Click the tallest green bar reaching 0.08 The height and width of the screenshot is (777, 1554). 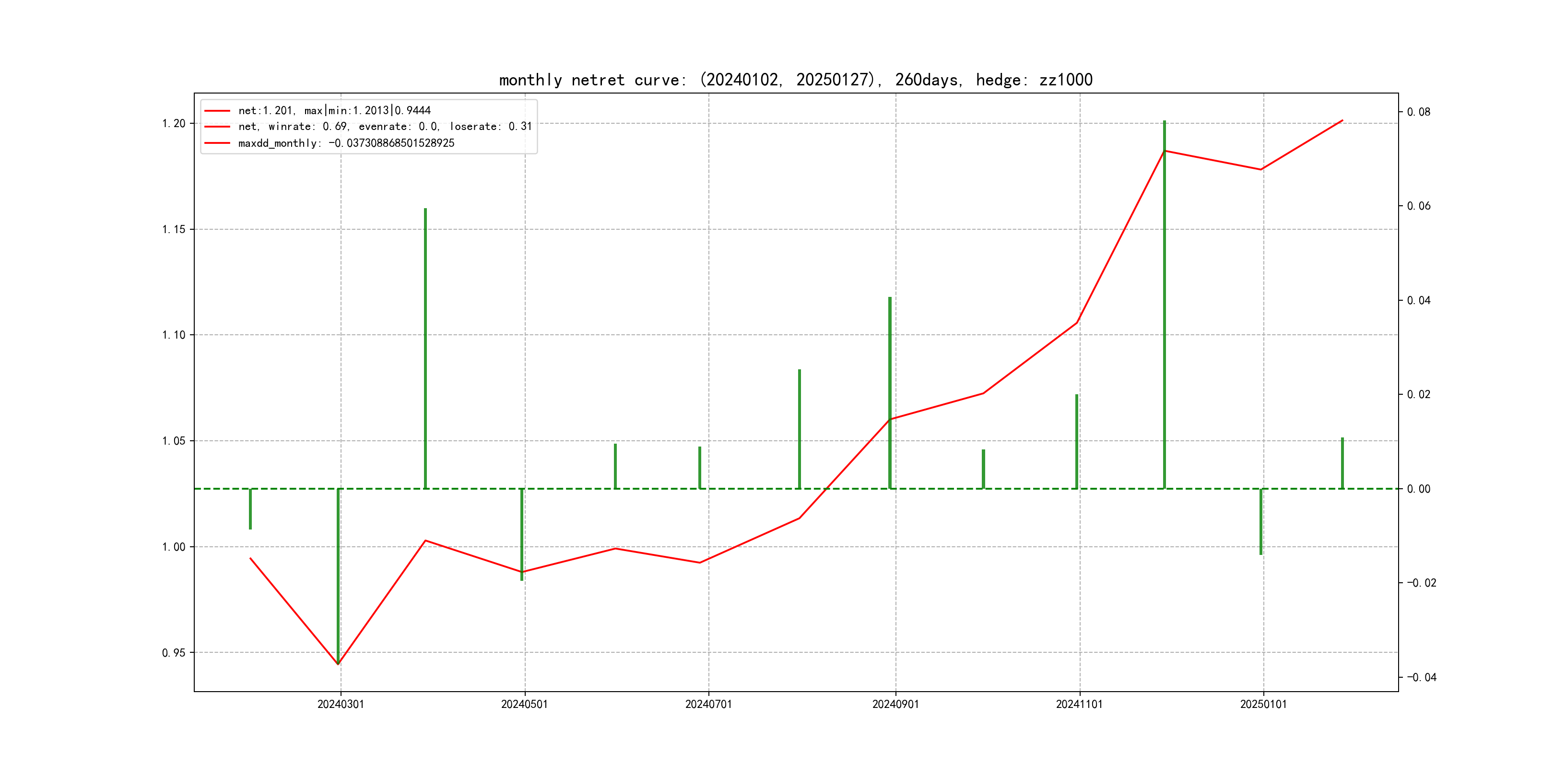click(1164, 302)
